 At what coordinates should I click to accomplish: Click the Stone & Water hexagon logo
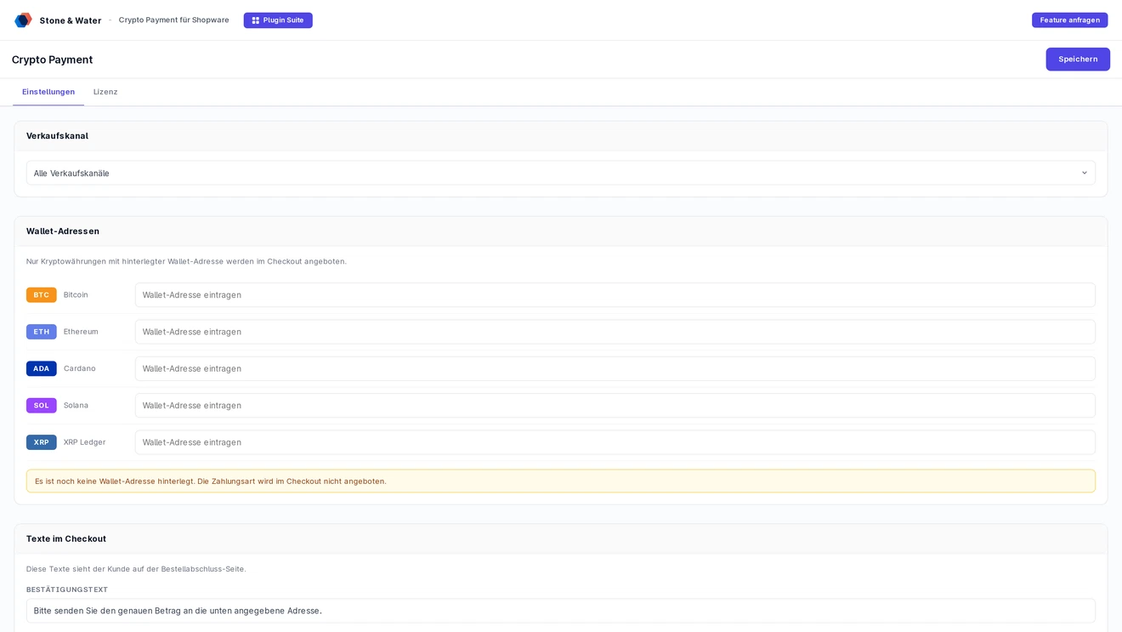(23, 20)
